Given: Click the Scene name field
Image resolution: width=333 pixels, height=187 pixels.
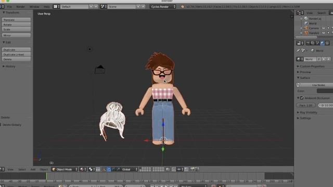Looking at the screenshot, I should [121, 7].
